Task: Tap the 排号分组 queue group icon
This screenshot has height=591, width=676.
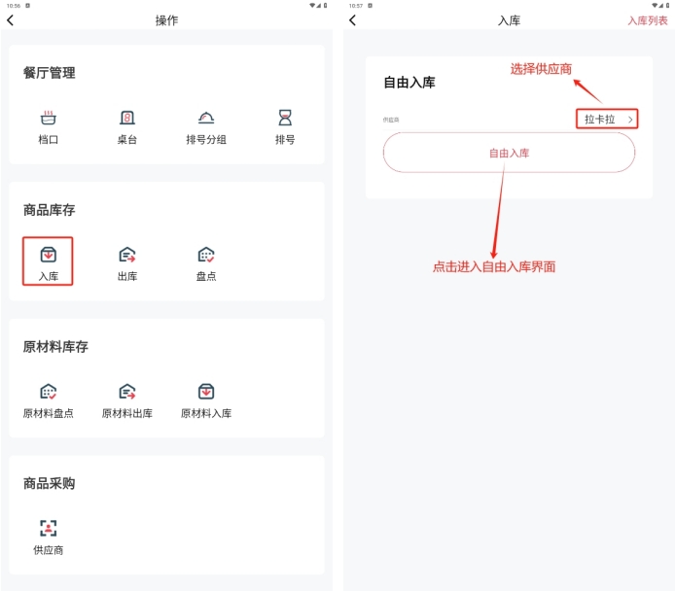Action: tap(206, 119)
